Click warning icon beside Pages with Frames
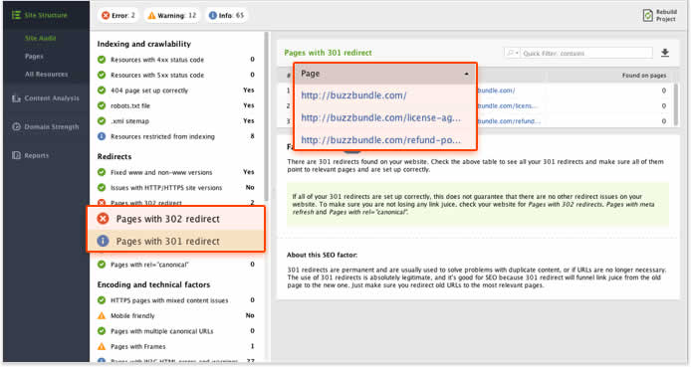This screenshot has height=367, width=691. 102,346
